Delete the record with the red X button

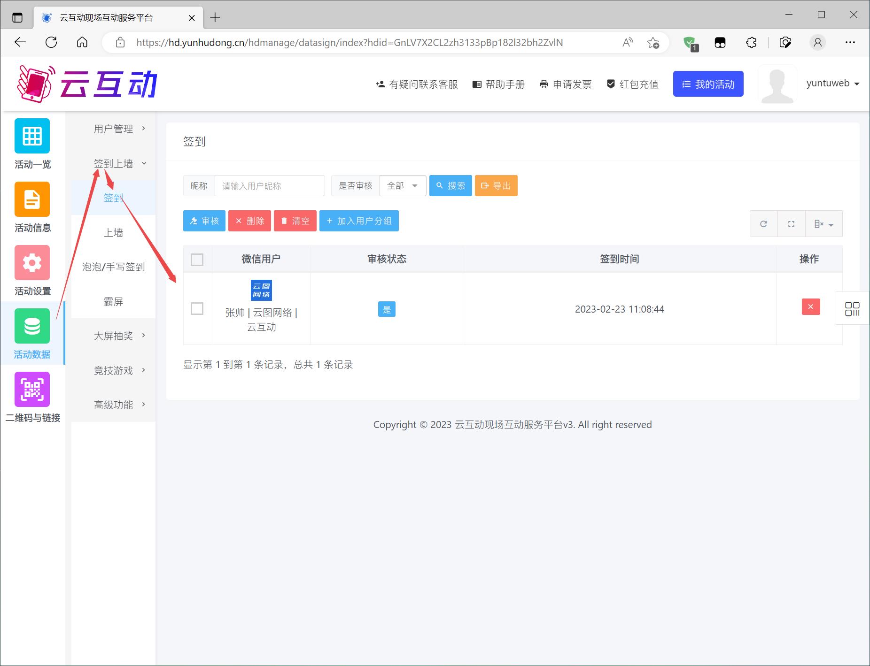pos(810,307)
